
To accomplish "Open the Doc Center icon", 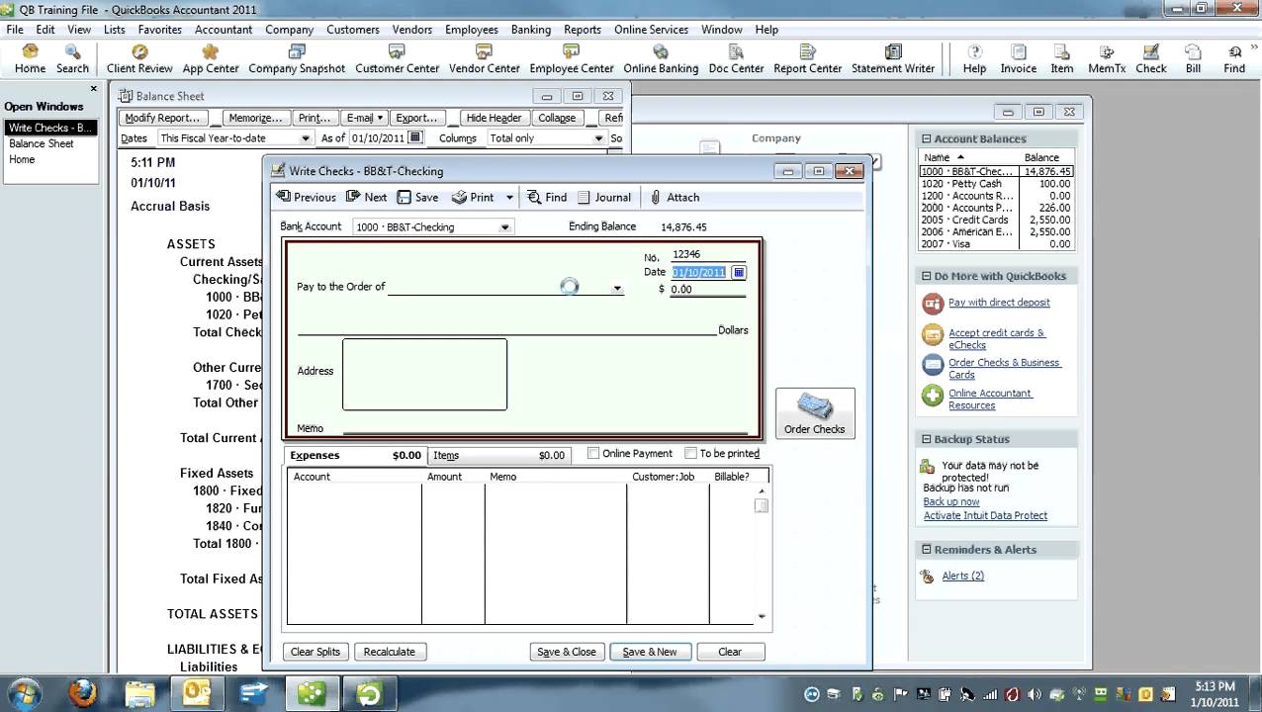I will coord(736,59).
